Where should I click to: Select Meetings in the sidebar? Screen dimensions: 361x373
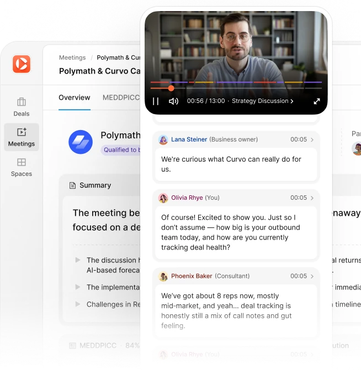[22, 137]
